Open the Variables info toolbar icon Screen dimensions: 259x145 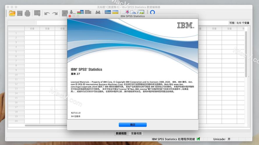click(80, 12)
